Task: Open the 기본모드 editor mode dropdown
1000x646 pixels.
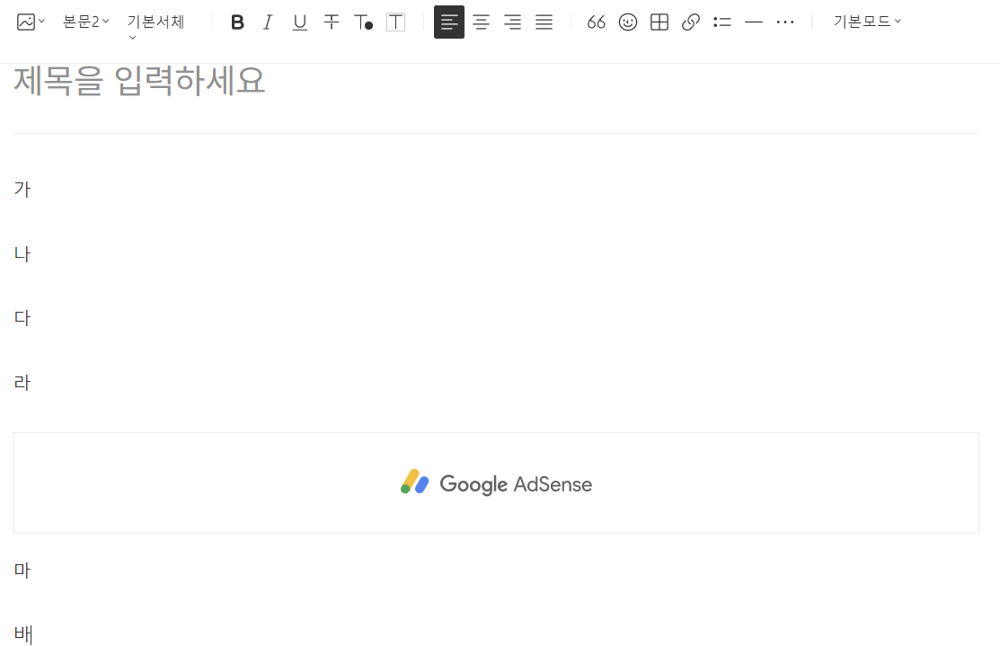Action: (x=867, y=22)
